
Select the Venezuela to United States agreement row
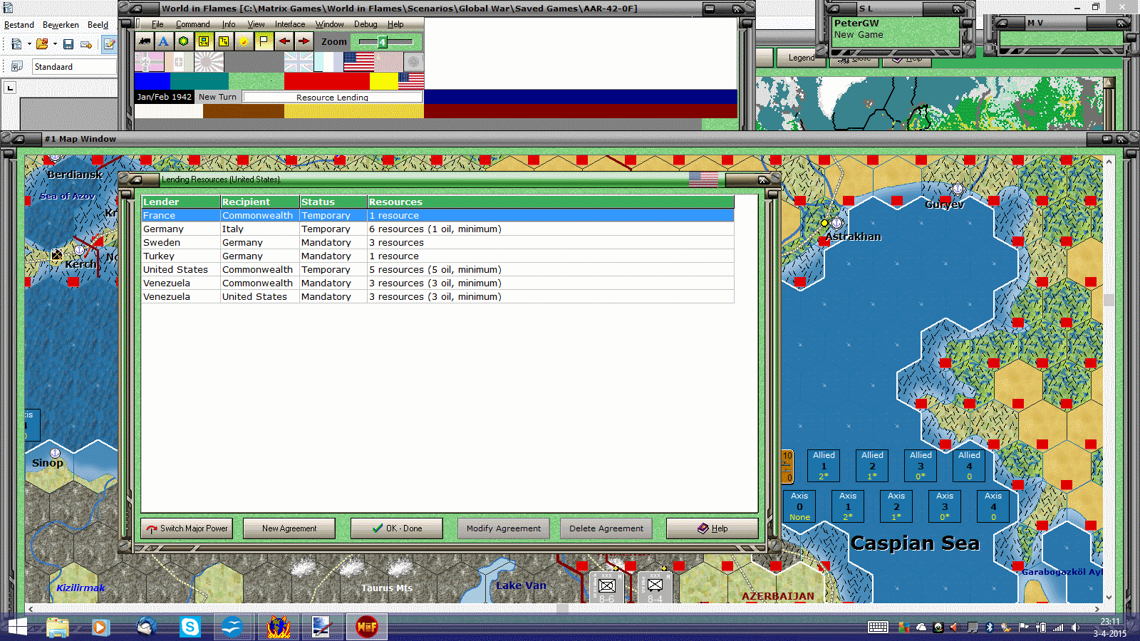click(x=437, y=296)
